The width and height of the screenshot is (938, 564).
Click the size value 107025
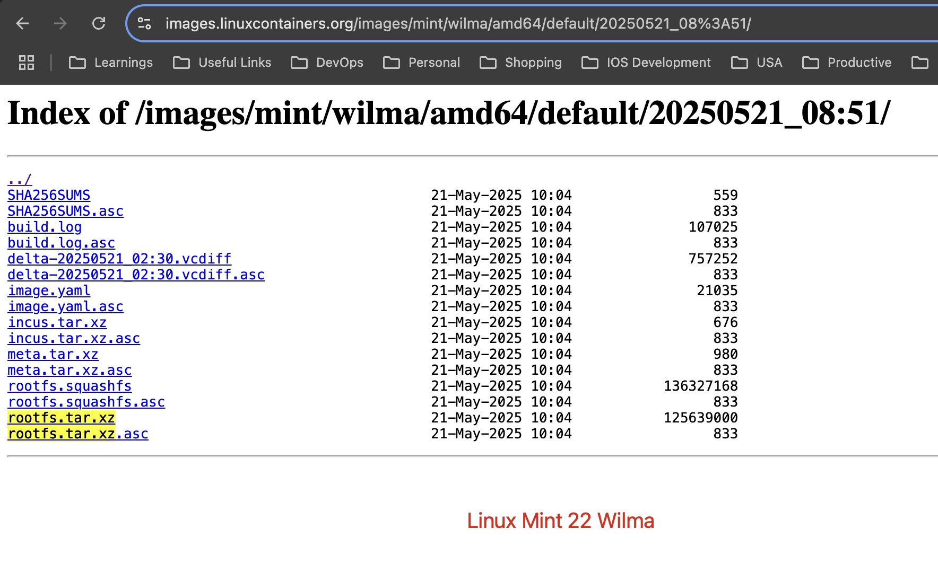tap(713, 227)
